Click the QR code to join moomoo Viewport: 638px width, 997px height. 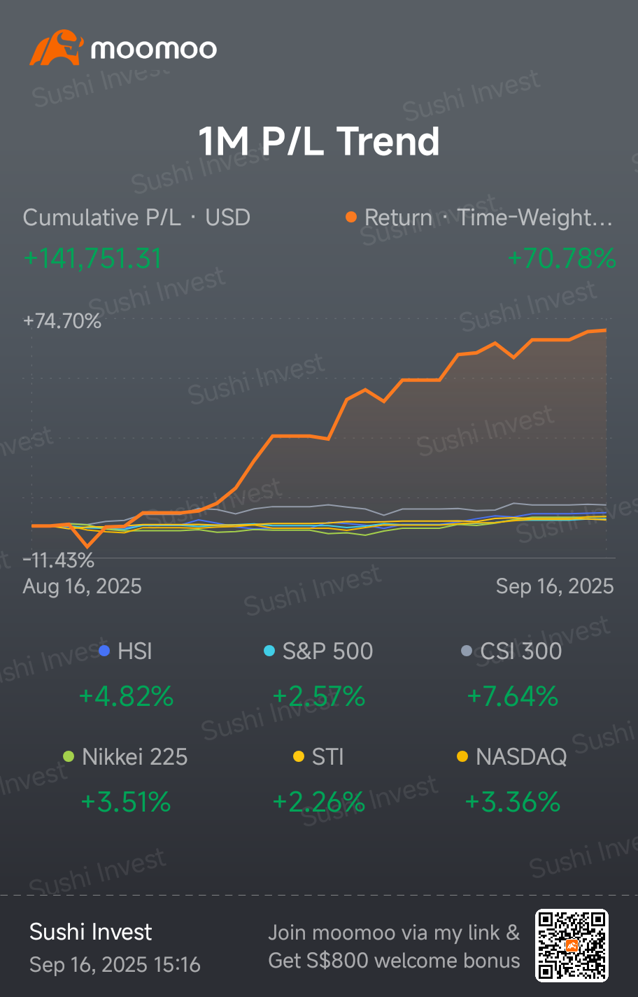pos(572,945)
